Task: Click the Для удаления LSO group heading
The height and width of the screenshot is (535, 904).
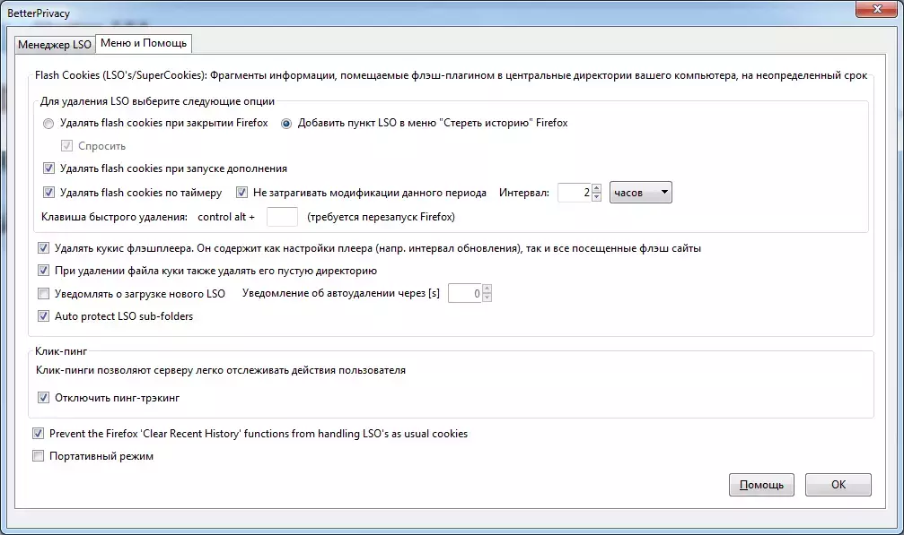Action: [x=157, y=101]
